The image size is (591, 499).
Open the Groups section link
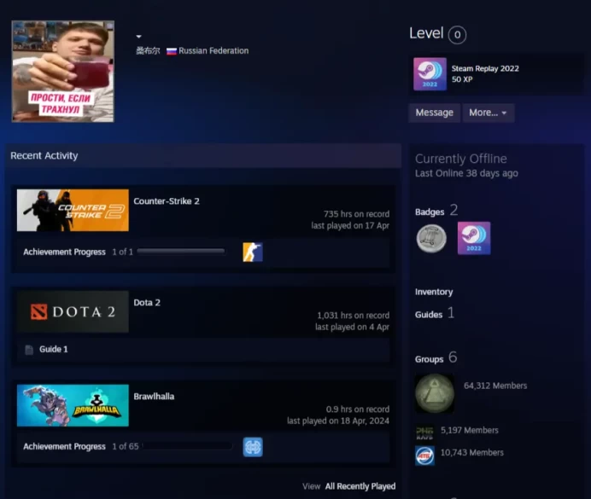tap(429, 359)
